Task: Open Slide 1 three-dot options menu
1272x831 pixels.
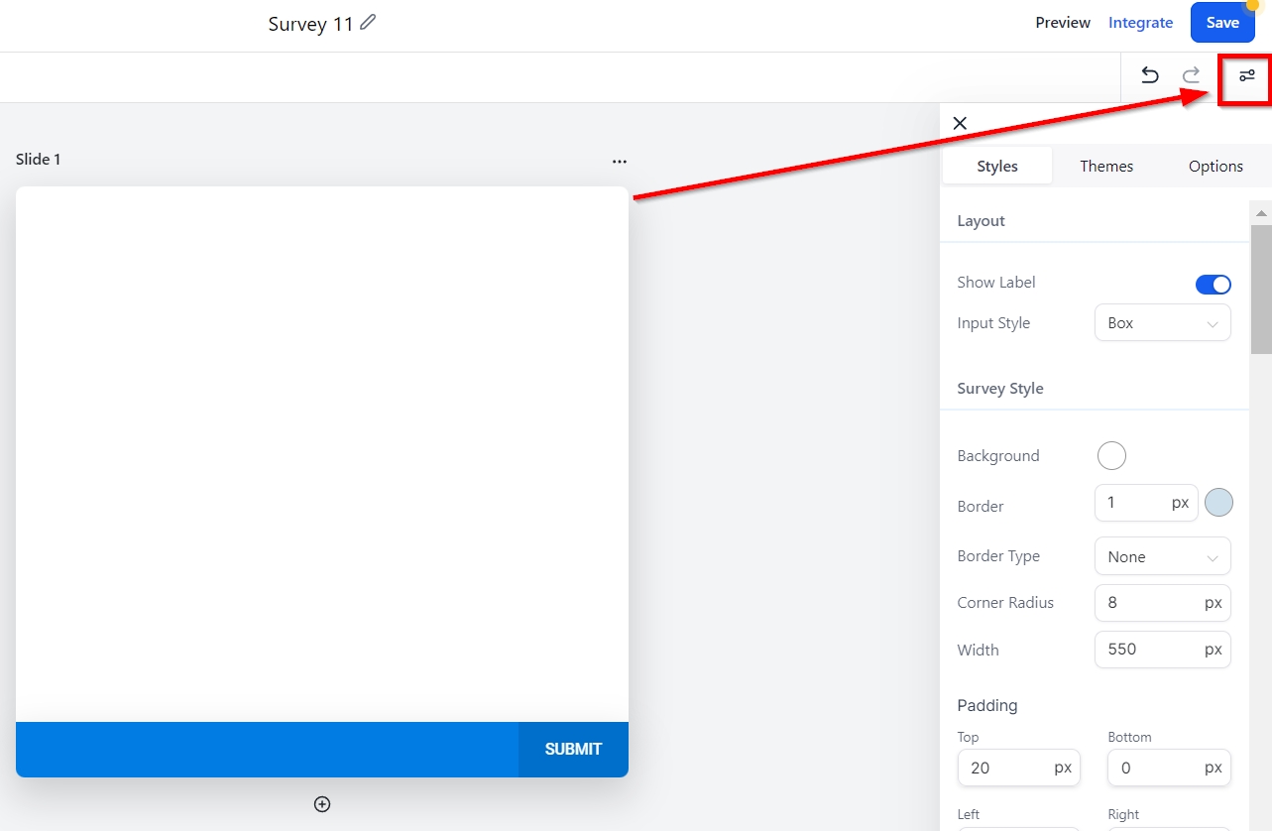Action: [x=620, y=161]
